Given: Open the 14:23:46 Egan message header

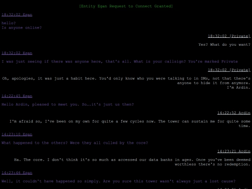Looking at the screenshot, I should (17, 173).
